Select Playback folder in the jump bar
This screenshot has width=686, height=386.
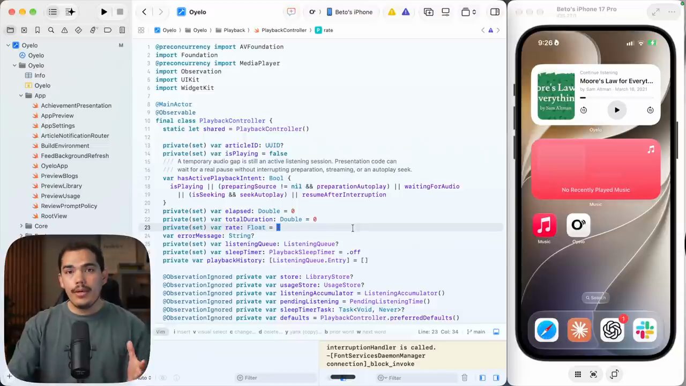(x=230, y=30)
